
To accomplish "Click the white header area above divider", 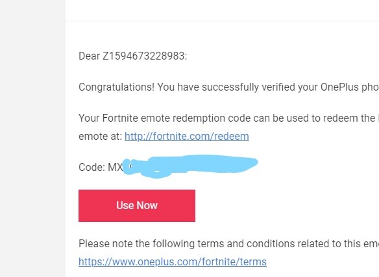I will [x=222, y=10].
